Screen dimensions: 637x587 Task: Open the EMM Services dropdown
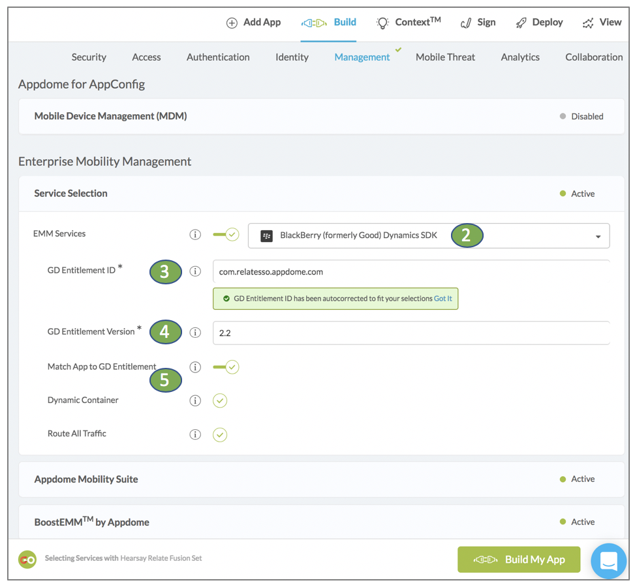[597, 235]
